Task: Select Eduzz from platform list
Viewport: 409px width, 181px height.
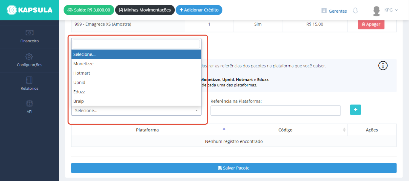Action: click(x=136, y=92)
